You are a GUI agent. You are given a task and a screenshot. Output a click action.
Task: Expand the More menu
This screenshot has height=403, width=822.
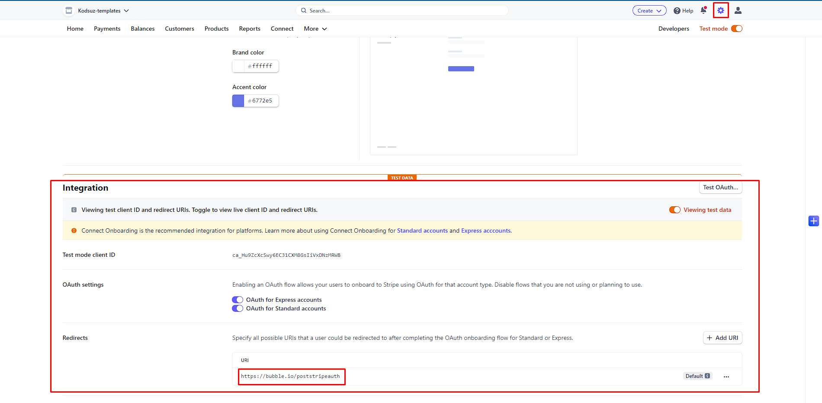coord(315,29)
